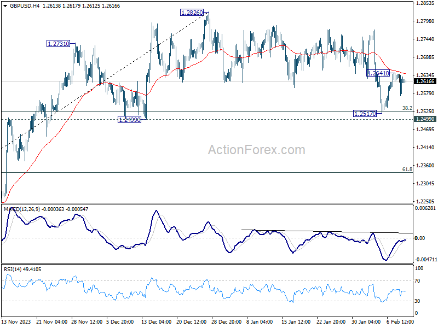
Task: Click the 61.8 Fibonacci level label
Action: click(407, 169)
